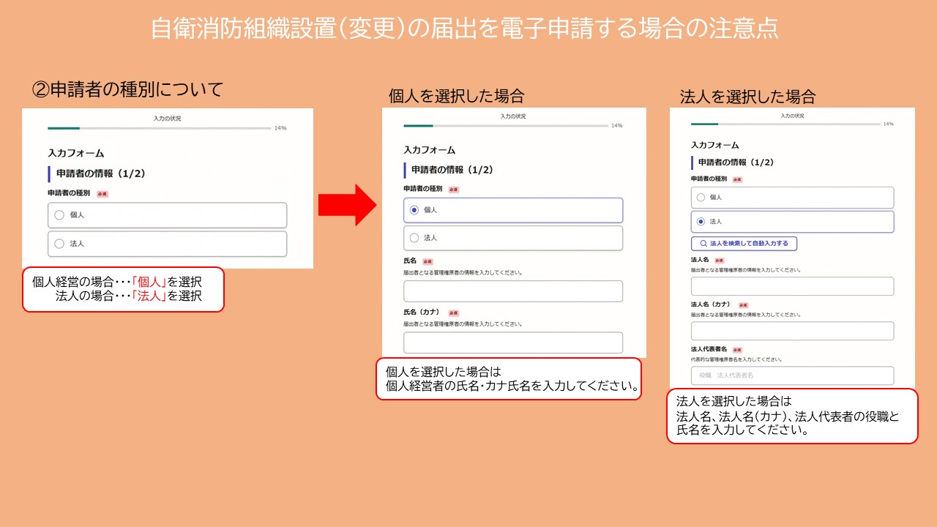Click progress bar in the 個人を選択した場合 form
The height and width of the screenshot is (527, 937).
click(506, 126)
